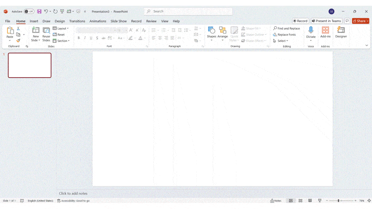Toggle text Shadow formatting
Image resolution: width=372 pixels, height=209 pixels.
(x=97, y=38)
